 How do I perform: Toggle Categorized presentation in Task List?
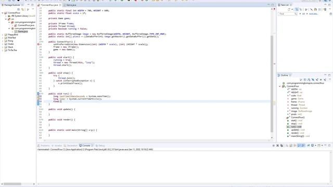297,9
